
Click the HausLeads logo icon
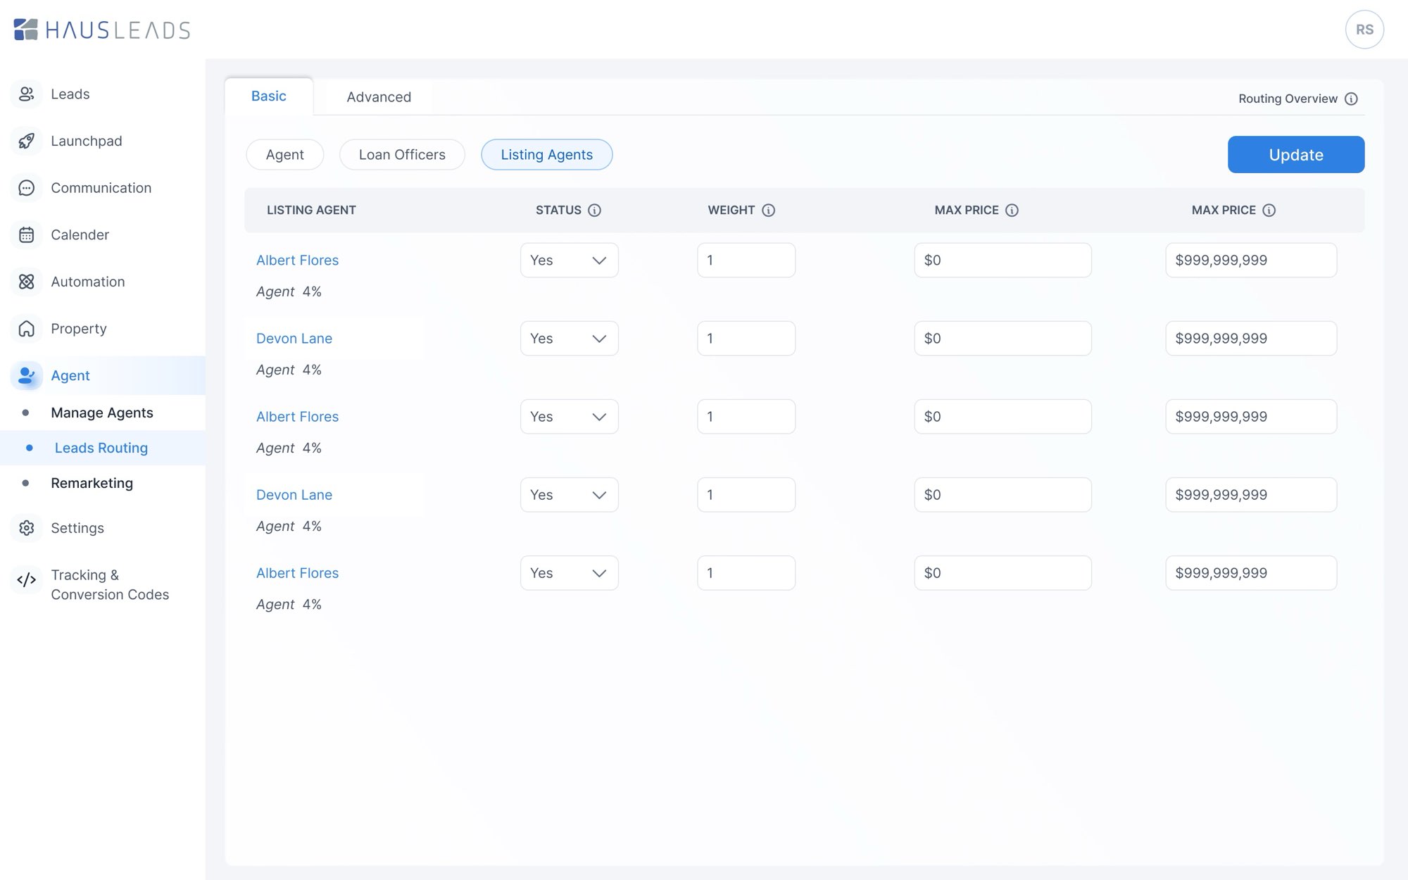point(26,30)
